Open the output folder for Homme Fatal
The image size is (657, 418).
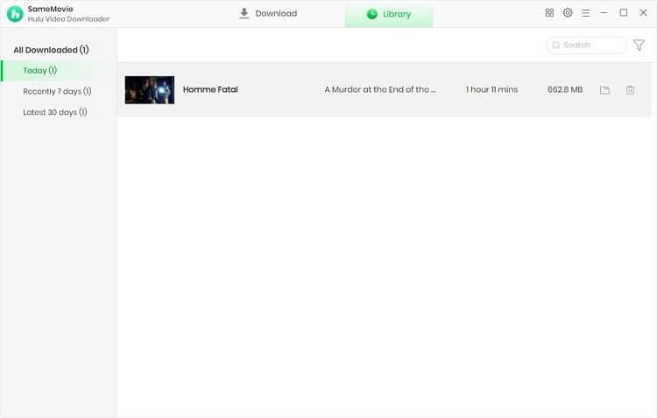tap(604, 90)
